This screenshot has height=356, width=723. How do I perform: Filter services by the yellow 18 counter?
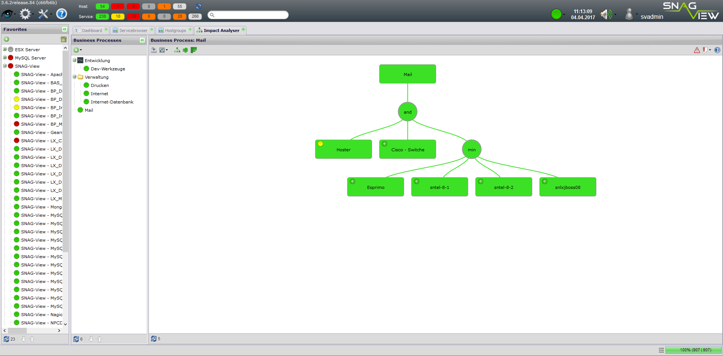(x=118, y=16)
